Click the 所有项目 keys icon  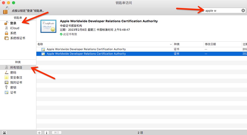7,67
